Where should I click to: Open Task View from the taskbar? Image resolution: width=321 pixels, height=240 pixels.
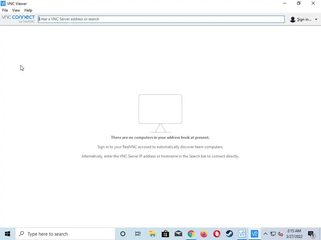138,234
